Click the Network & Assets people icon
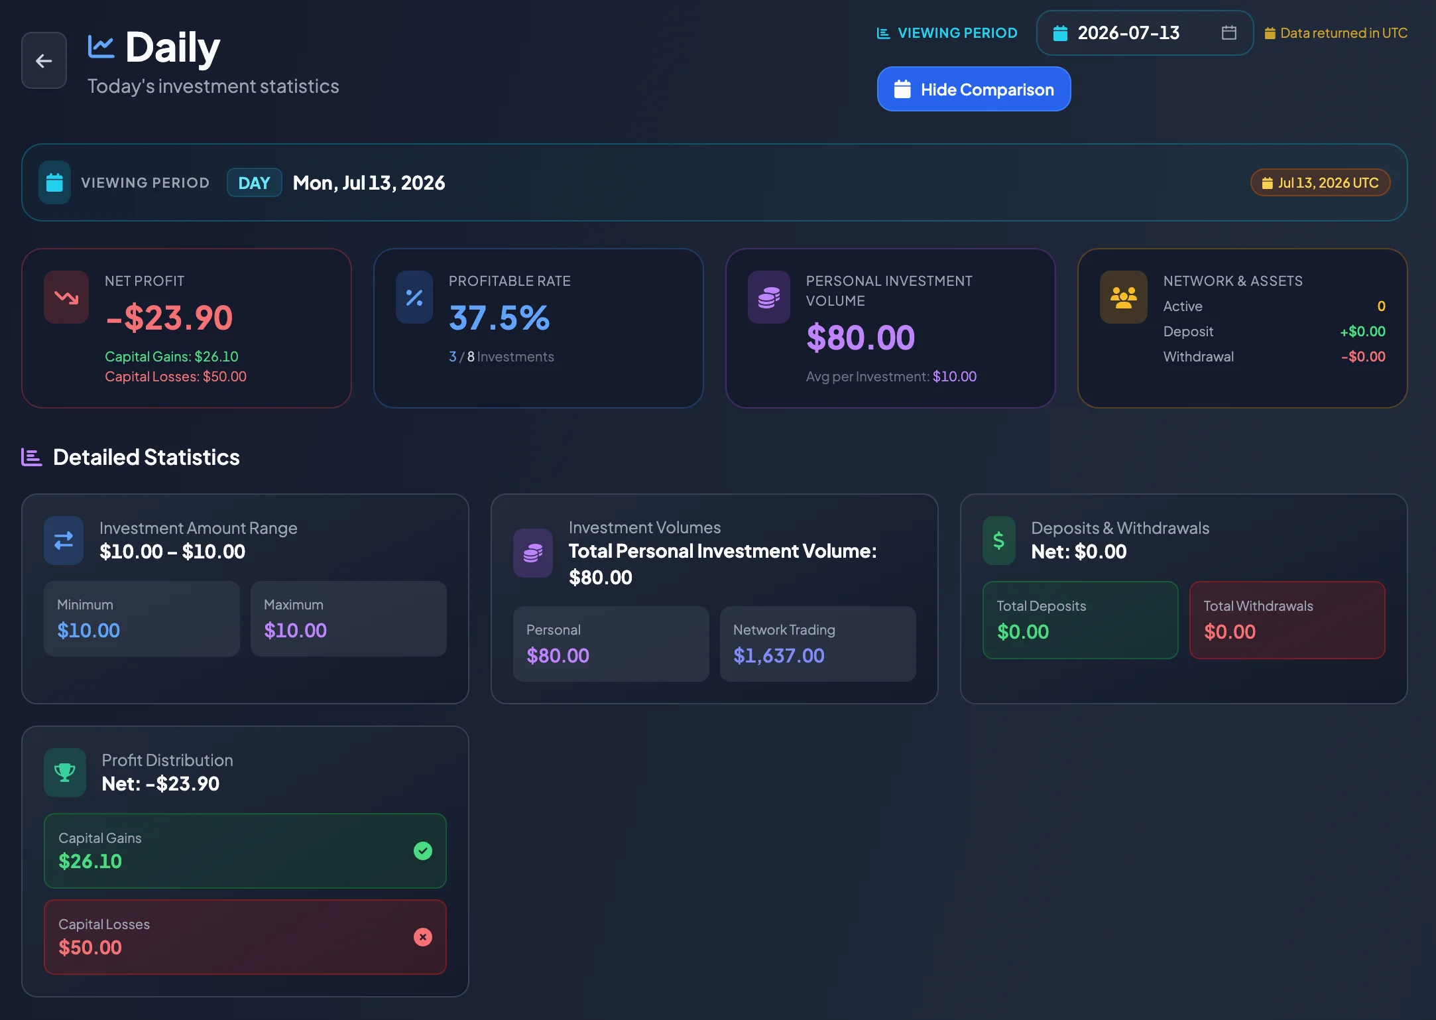 pos(1123,297)
